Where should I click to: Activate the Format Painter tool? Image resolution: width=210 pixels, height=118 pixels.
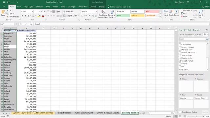click(x=13, y=17)
